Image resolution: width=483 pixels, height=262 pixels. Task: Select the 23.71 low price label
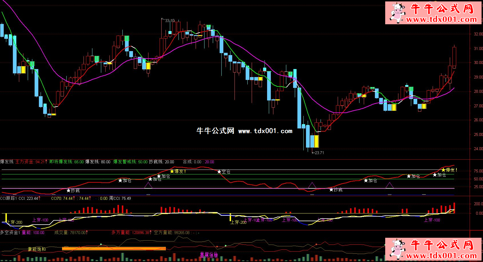pos(319,153)
